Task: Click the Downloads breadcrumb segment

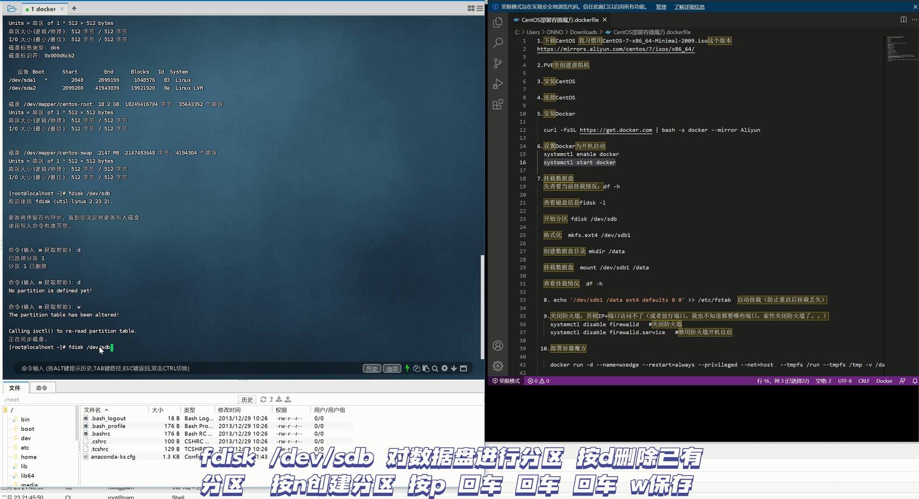Action: pos(583,32)
